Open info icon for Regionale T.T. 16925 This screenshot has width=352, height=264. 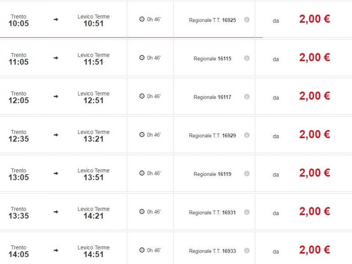pyautogui.click(x=247, y=20)
